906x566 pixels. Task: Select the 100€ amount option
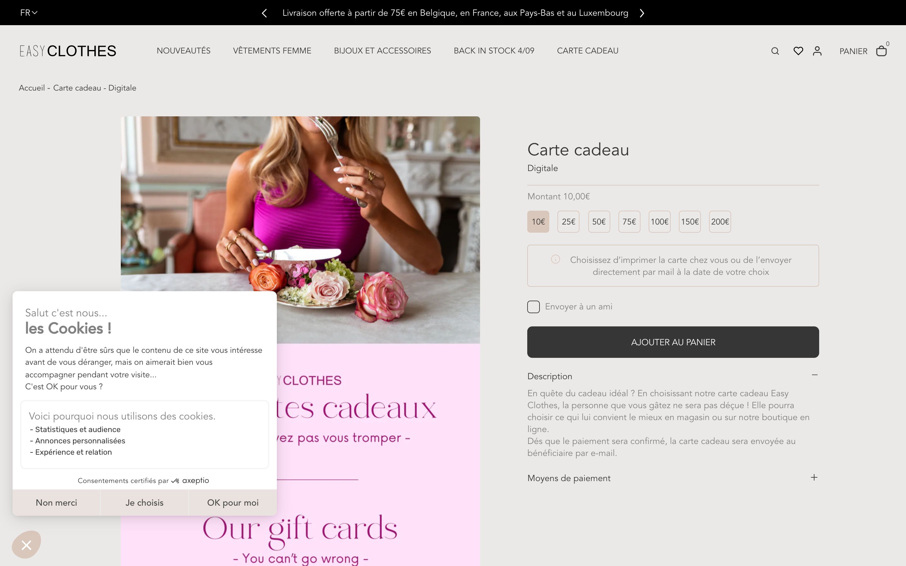pos(659,222)
